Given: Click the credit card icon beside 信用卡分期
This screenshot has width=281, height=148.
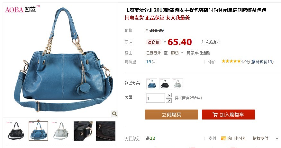Looking at the screenshot, I should [x=223, y=138].
